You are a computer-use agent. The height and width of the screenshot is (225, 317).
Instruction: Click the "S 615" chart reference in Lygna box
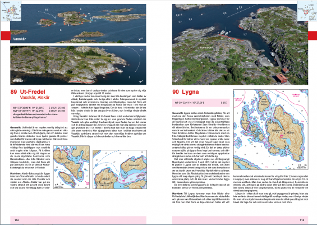[224, 103]
